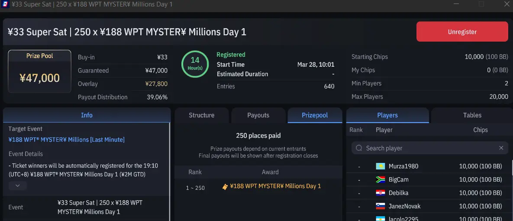Expand the Event Details chevron
The height and width of the screenshot is (221, 513).
point(18,185)
